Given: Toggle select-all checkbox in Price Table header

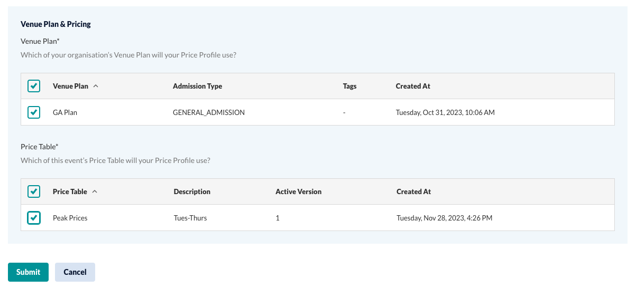Looking at the screenshot, I should point(34,191).
